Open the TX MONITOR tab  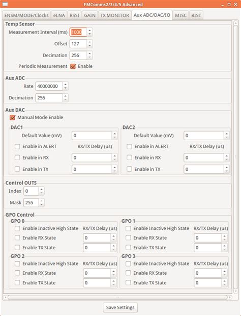tap(114, 15)
